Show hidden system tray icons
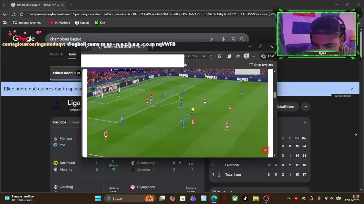Screen dimensions: 364x204 [289, 198]
